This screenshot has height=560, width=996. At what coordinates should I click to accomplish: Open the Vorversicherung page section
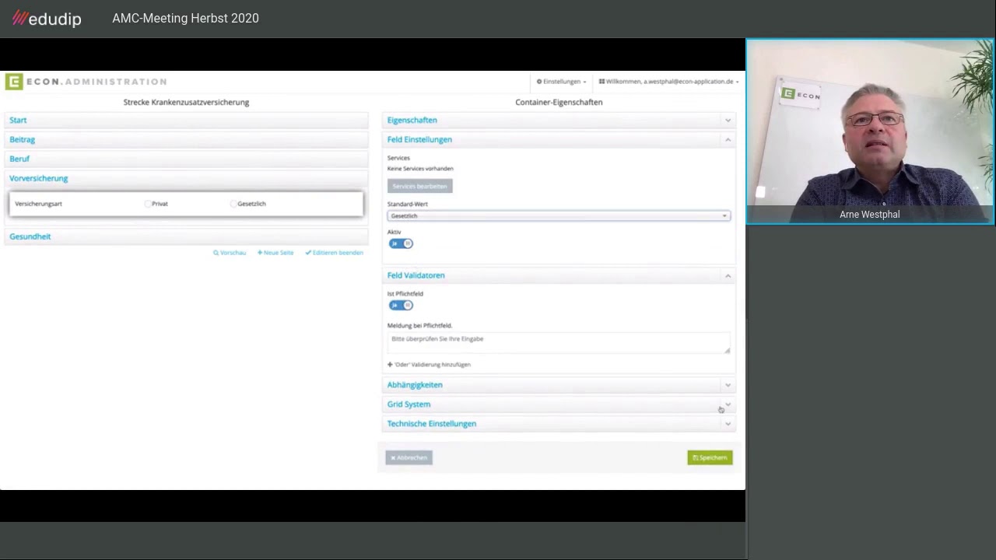186,178
